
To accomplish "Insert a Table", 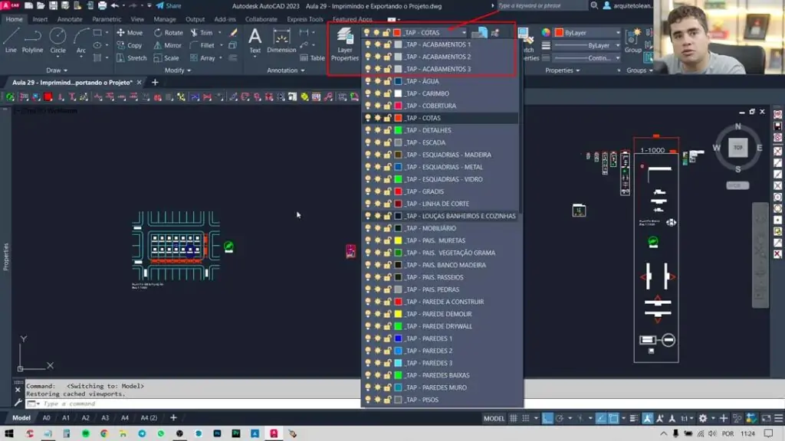I will [x=313, y=58].
